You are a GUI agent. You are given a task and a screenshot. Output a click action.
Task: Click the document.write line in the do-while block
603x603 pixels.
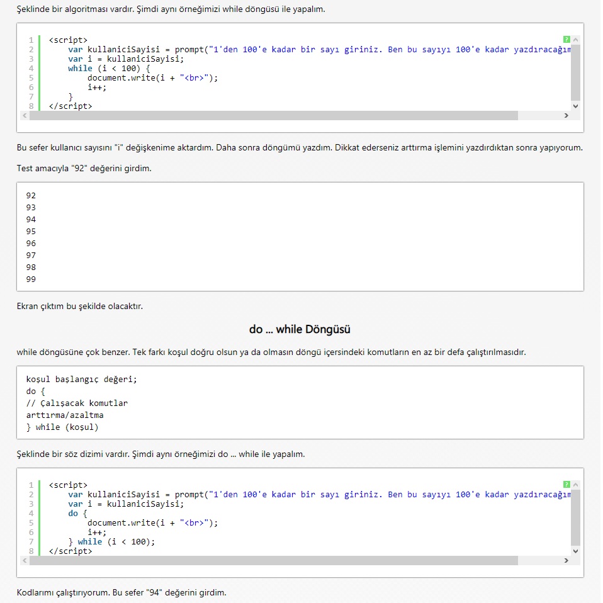click(153, 523)
